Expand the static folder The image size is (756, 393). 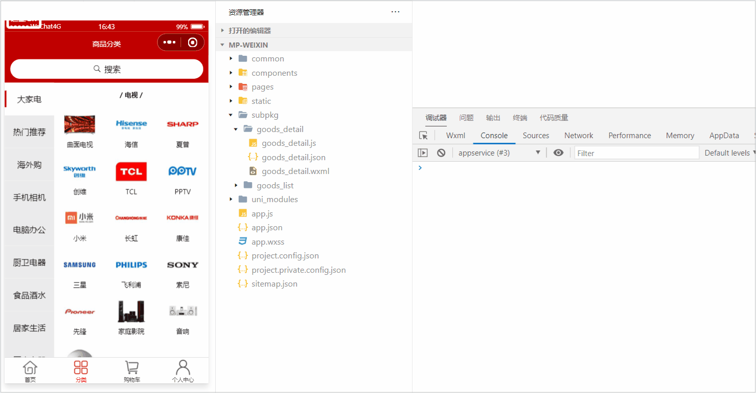point(231,101)
